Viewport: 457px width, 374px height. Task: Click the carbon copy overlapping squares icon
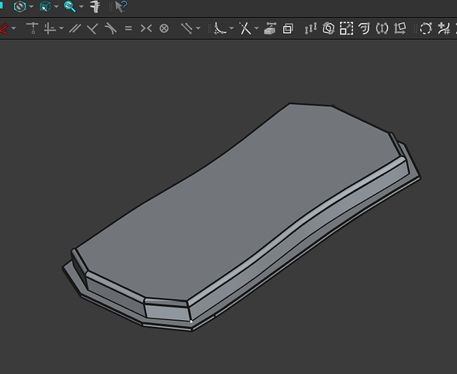[288, 28]
